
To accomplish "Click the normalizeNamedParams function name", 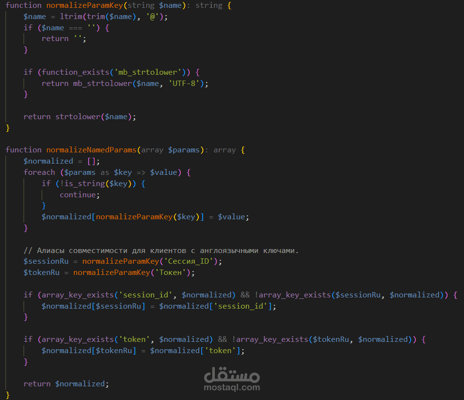I will 91,150.
